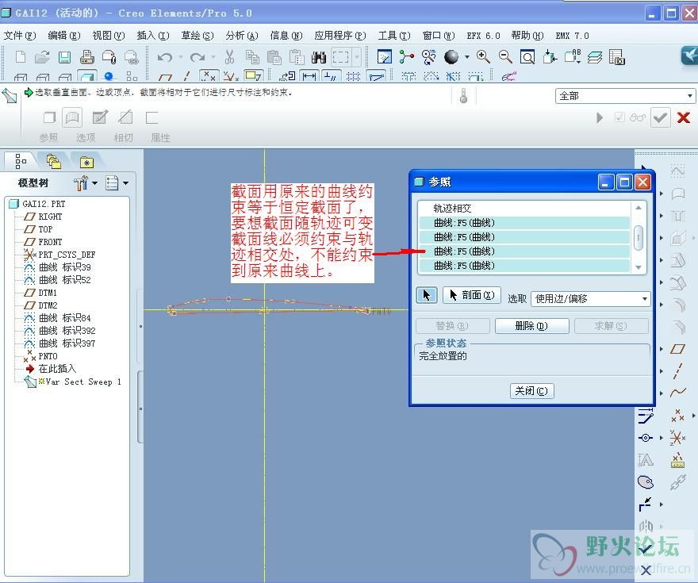Refit the model to the window

point(527,57)
